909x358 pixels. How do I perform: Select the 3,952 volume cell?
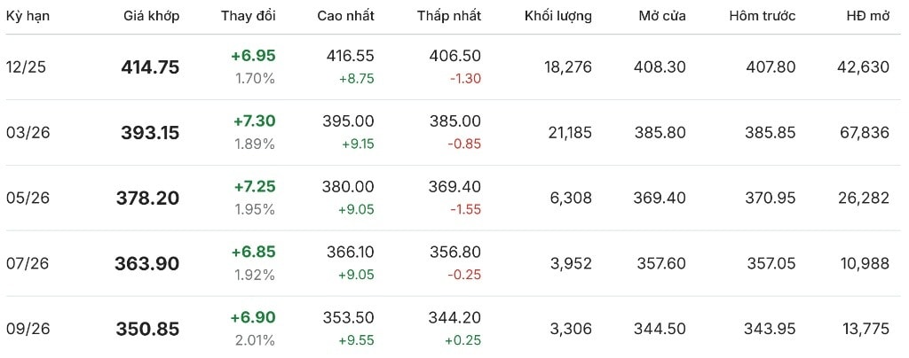click(573, 263)
